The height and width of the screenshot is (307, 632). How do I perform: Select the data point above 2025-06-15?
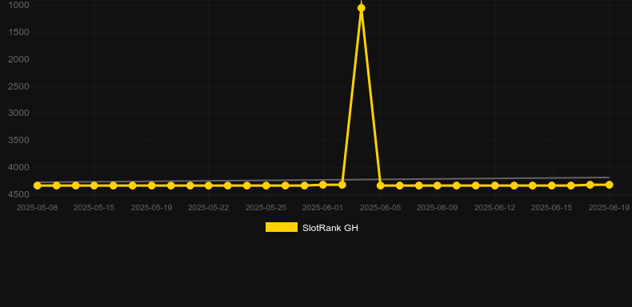point(552,185)
